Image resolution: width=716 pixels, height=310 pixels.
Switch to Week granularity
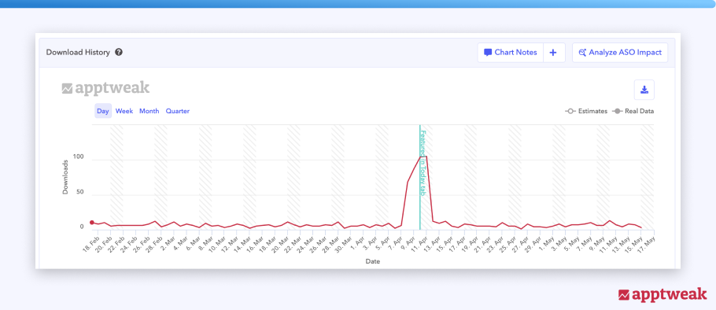[124, 111]
